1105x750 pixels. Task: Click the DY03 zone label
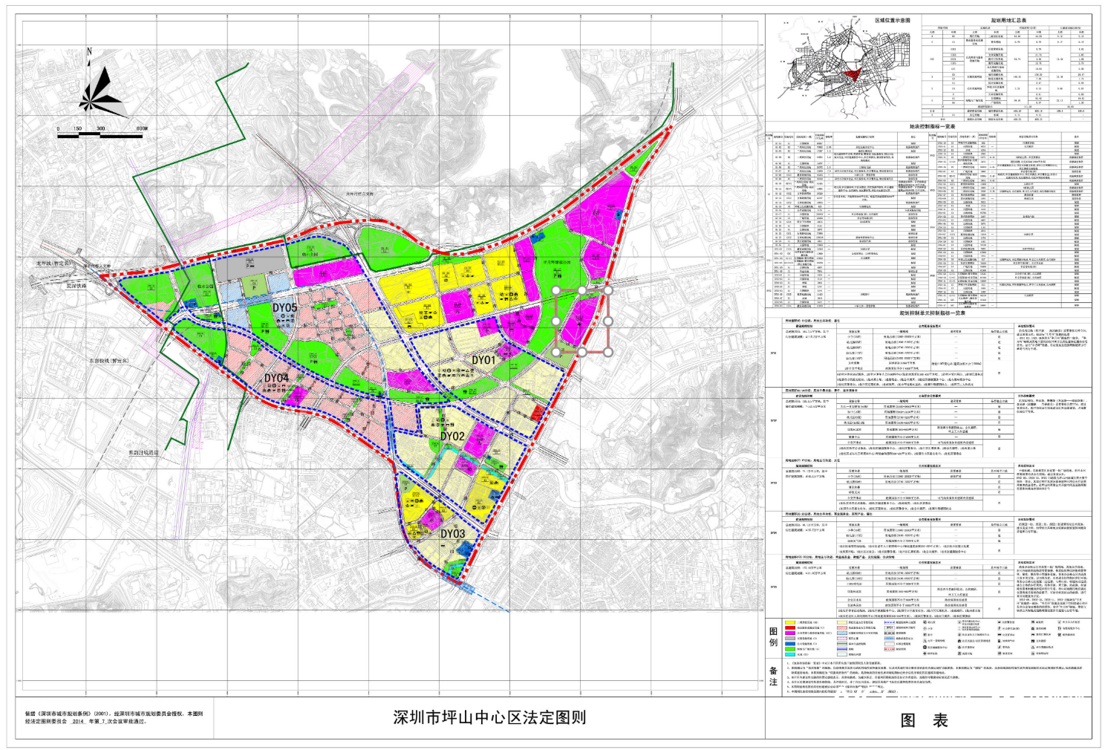tap(452, 533)
